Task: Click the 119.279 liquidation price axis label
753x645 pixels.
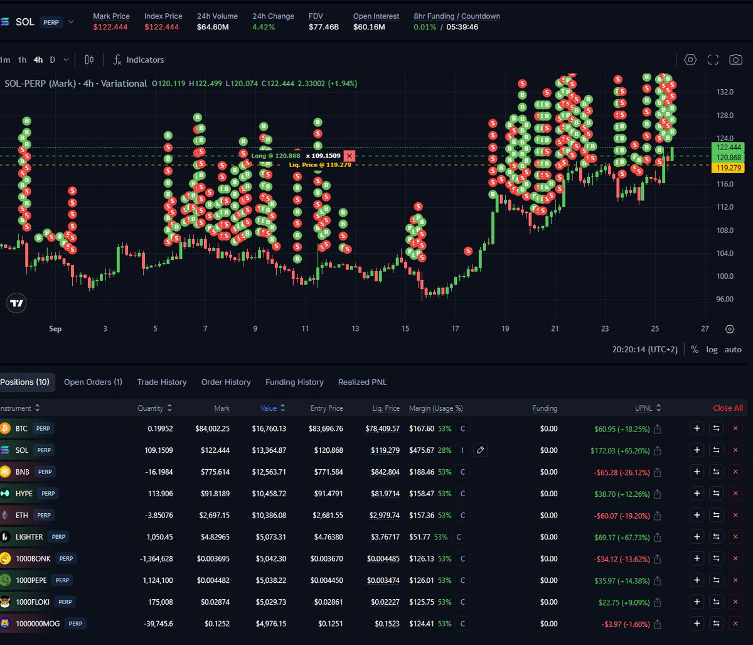Action: (728, 168)
